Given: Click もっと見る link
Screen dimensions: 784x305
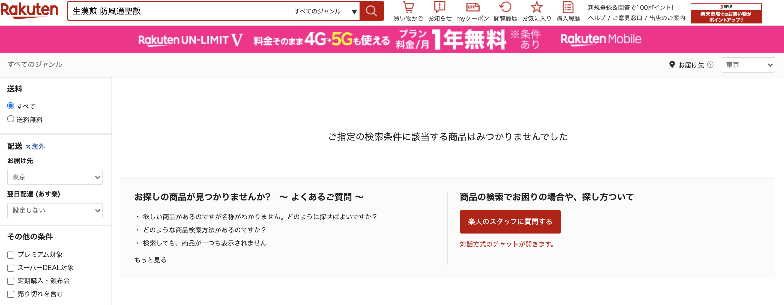Looking at the screenshot, I should coord(151,260).
